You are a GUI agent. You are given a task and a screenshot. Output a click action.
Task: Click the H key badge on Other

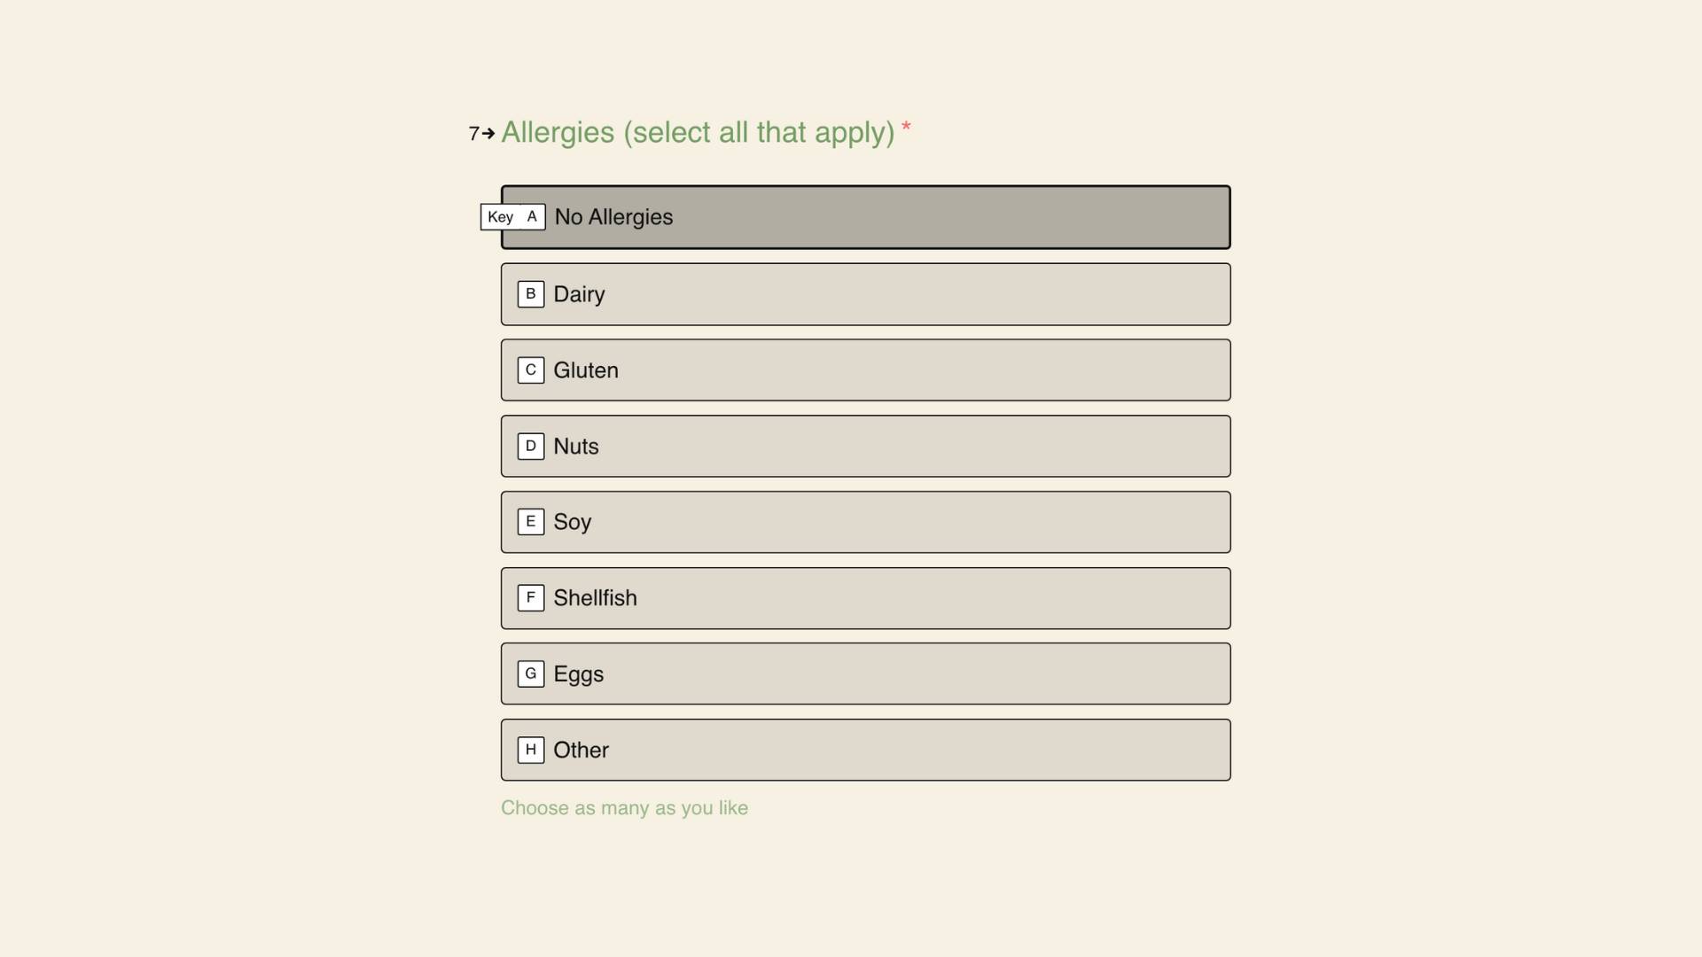[x=530, y=750]
